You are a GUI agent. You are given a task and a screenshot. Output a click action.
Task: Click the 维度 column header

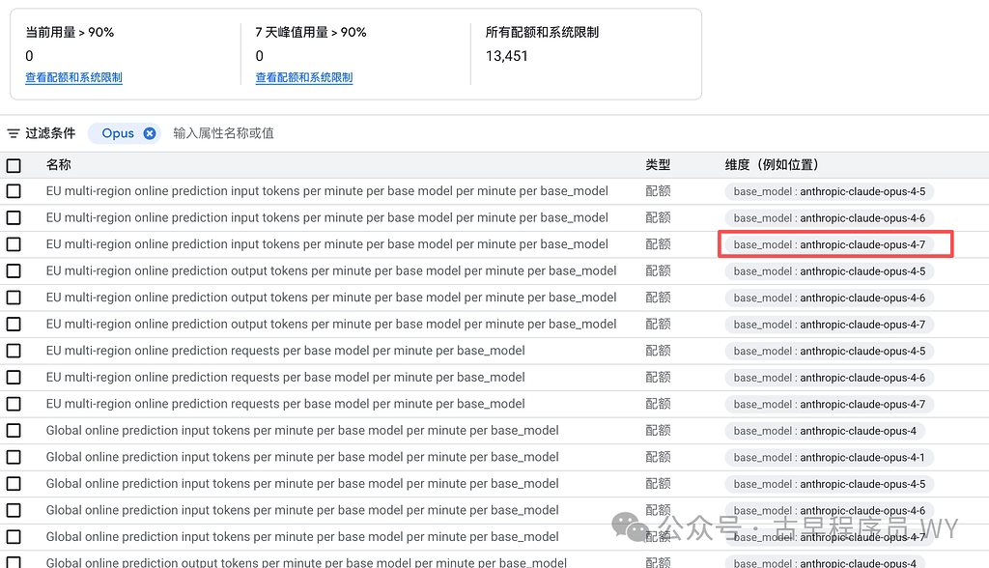[x=772, y=165]
